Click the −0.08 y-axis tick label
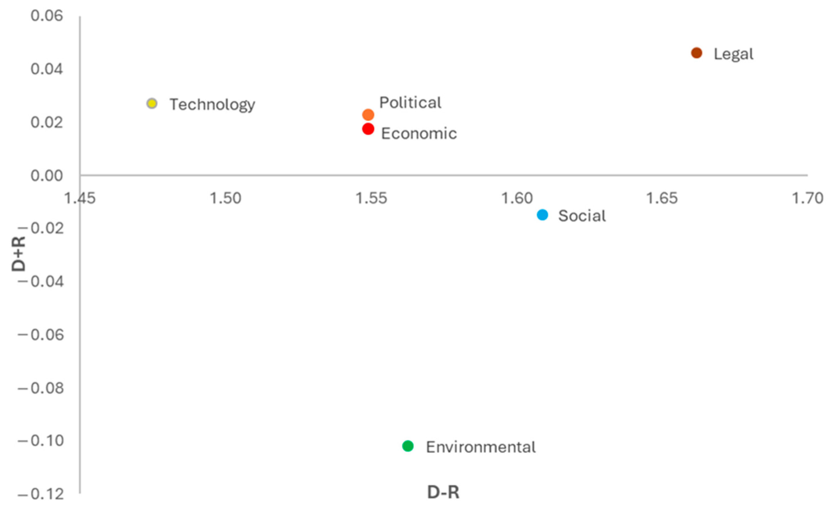Screen dimensions: 828x516 click(41, 388)
